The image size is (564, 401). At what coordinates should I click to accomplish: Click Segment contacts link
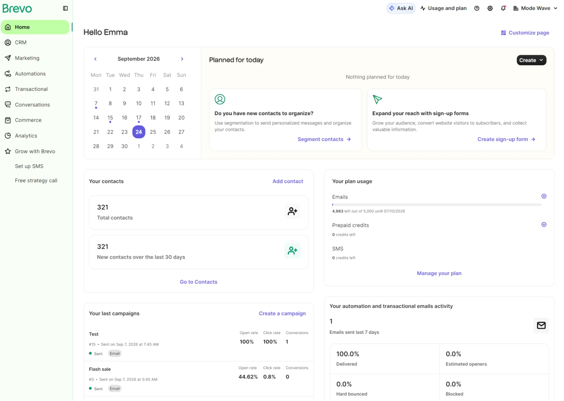click(324, 139)
